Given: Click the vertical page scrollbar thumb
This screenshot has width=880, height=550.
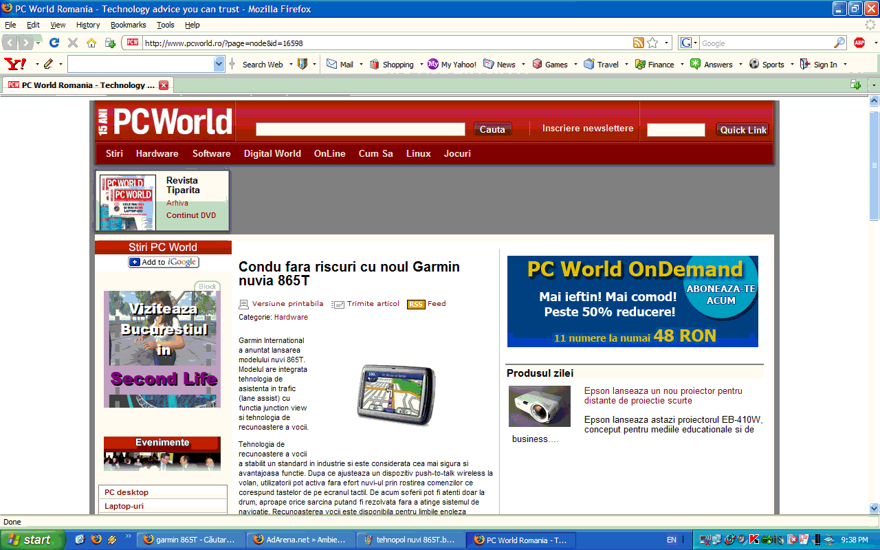Looking at the screenshot, I should 874,166.
